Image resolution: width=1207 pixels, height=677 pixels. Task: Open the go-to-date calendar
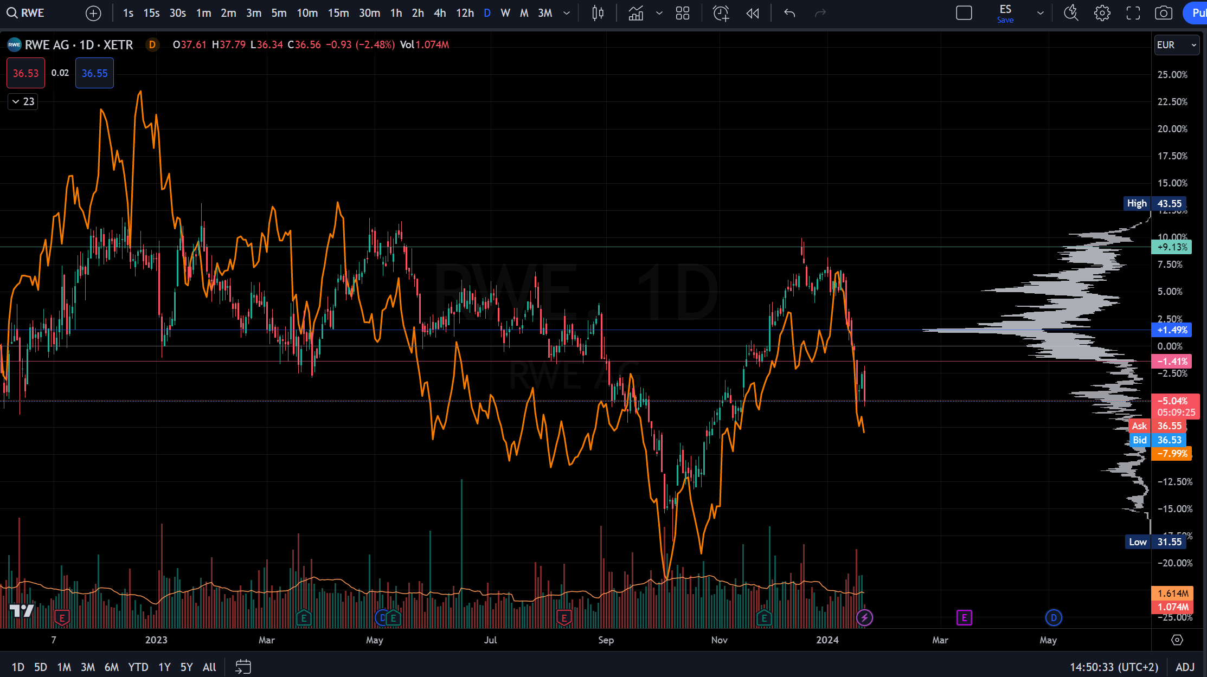coord(243,667)
